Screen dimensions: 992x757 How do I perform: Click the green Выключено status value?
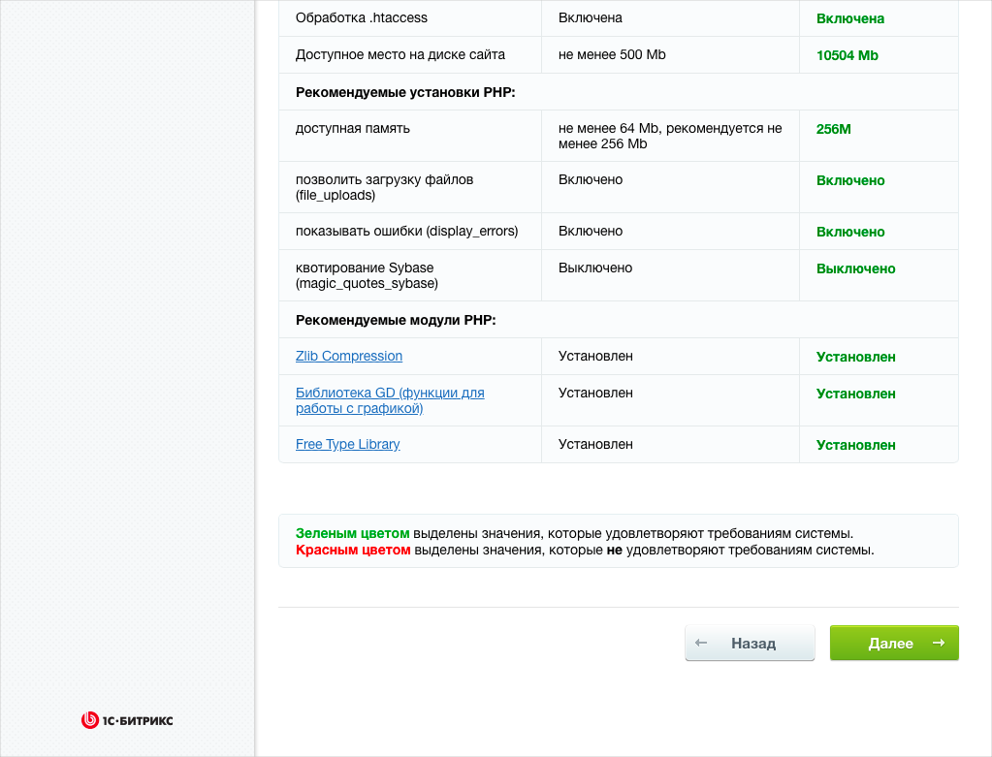pyautogui.click(x=855, y=268)
